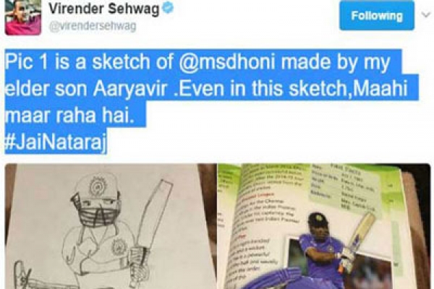Click the 'Pic 1' text at tweet start
This screenshot has height=289, width=434.
27,62
